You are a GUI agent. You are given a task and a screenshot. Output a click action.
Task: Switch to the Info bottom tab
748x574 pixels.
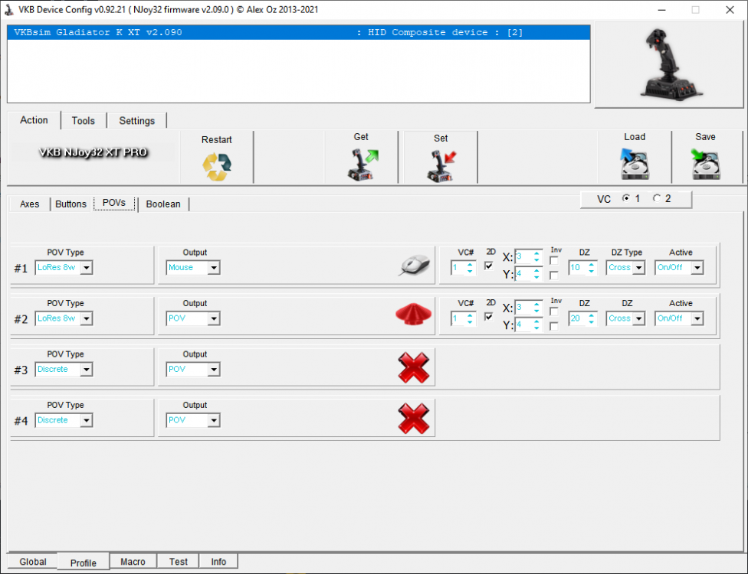(218, 562)
